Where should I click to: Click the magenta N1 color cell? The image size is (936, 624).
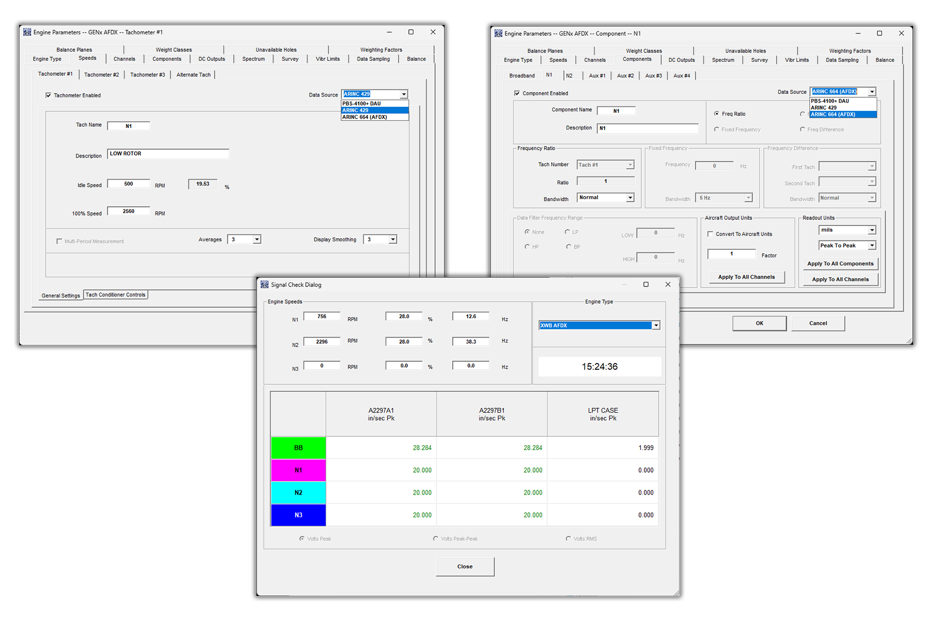click(x=298, y=470)
